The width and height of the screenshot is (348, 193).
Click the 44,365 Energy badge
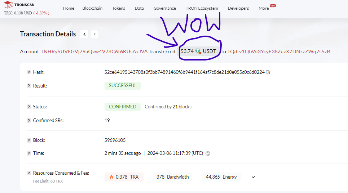(x=221, y=177)
